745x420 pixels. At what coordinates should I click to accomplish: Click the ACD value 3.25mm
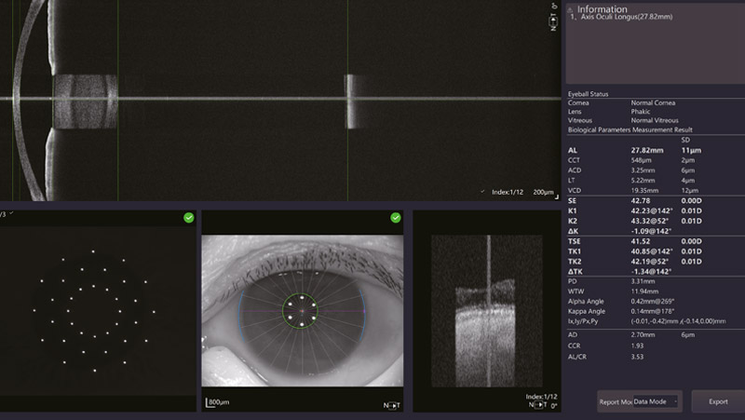[x=643, y=170]
